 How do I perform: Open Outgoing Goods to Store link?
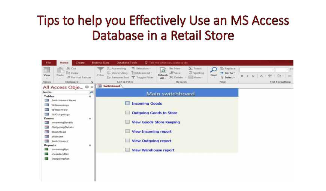coord(154,113)
